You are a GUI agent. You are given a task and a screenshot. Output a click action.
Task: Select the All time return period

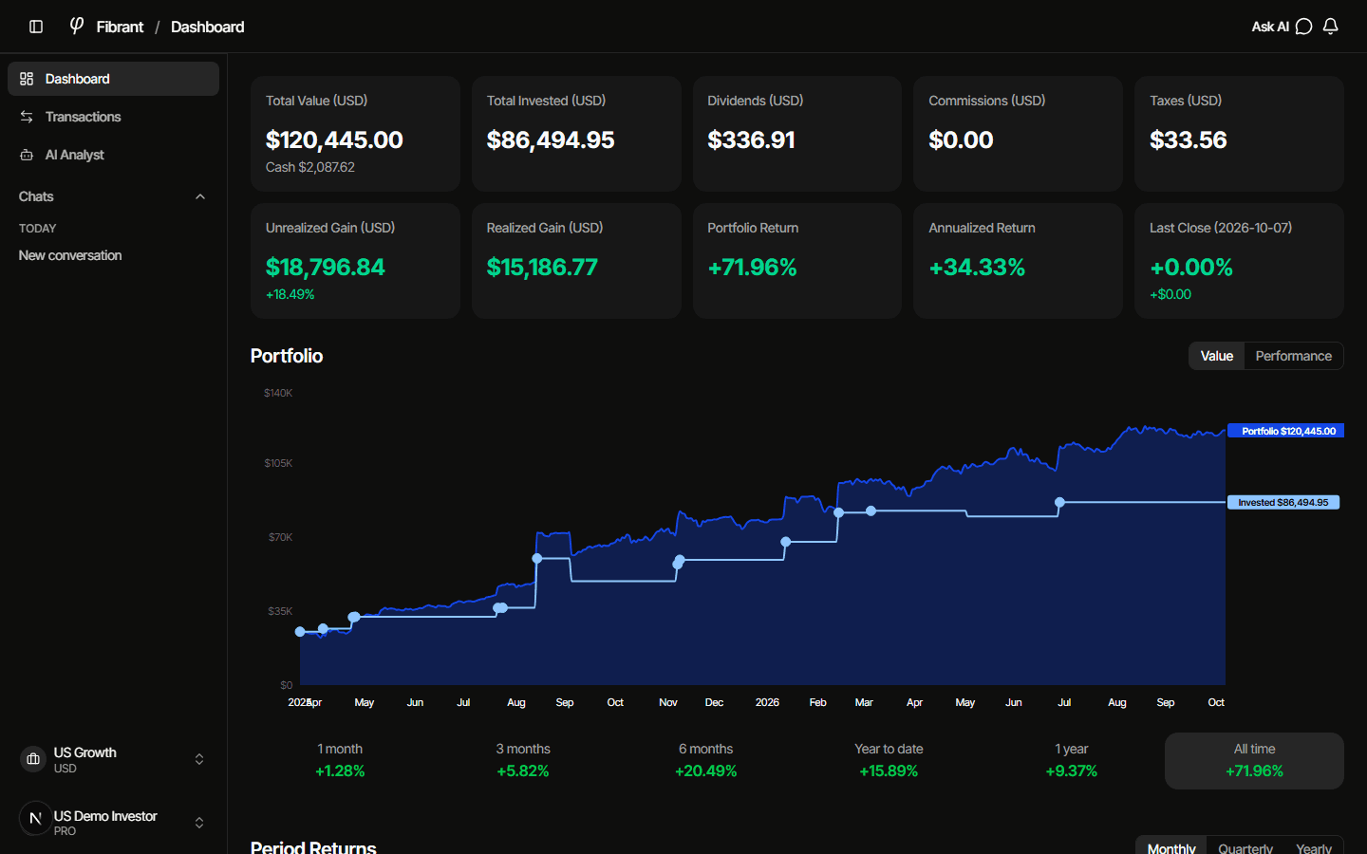[1254, 761]
